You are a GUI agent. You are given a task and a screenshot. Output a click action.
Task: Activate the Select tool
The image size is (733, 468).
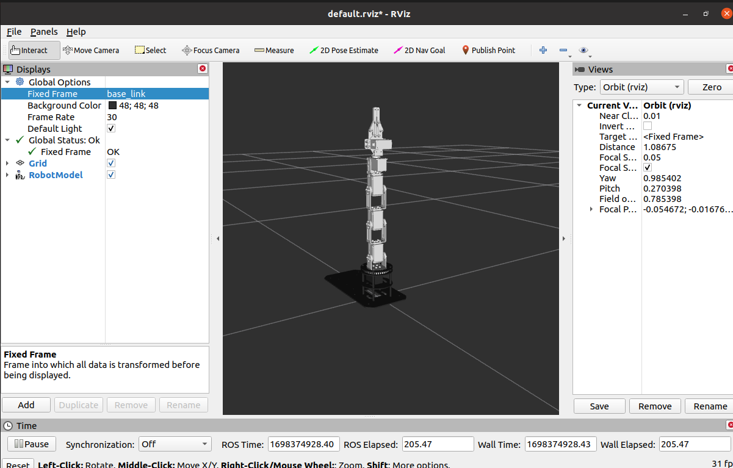click(x=150, y=51)
